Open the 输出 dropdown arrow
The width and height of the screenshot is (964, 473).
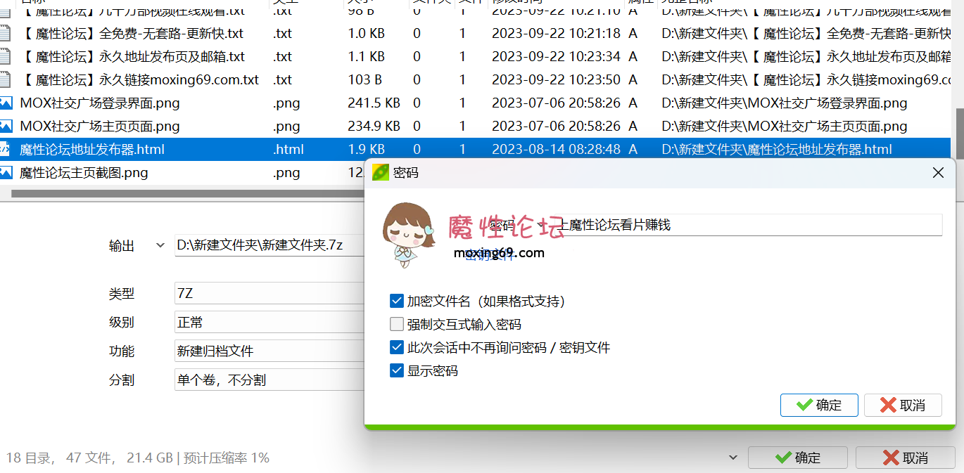[x=160, y=246]
